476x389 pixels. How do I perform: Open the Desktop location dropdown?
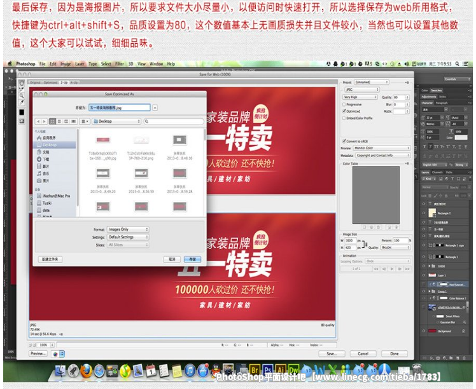tap(116, 121)
